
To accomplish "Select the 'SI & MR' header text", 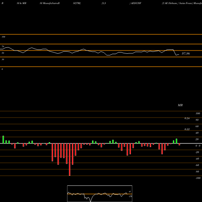I will [x=21, y=3].
